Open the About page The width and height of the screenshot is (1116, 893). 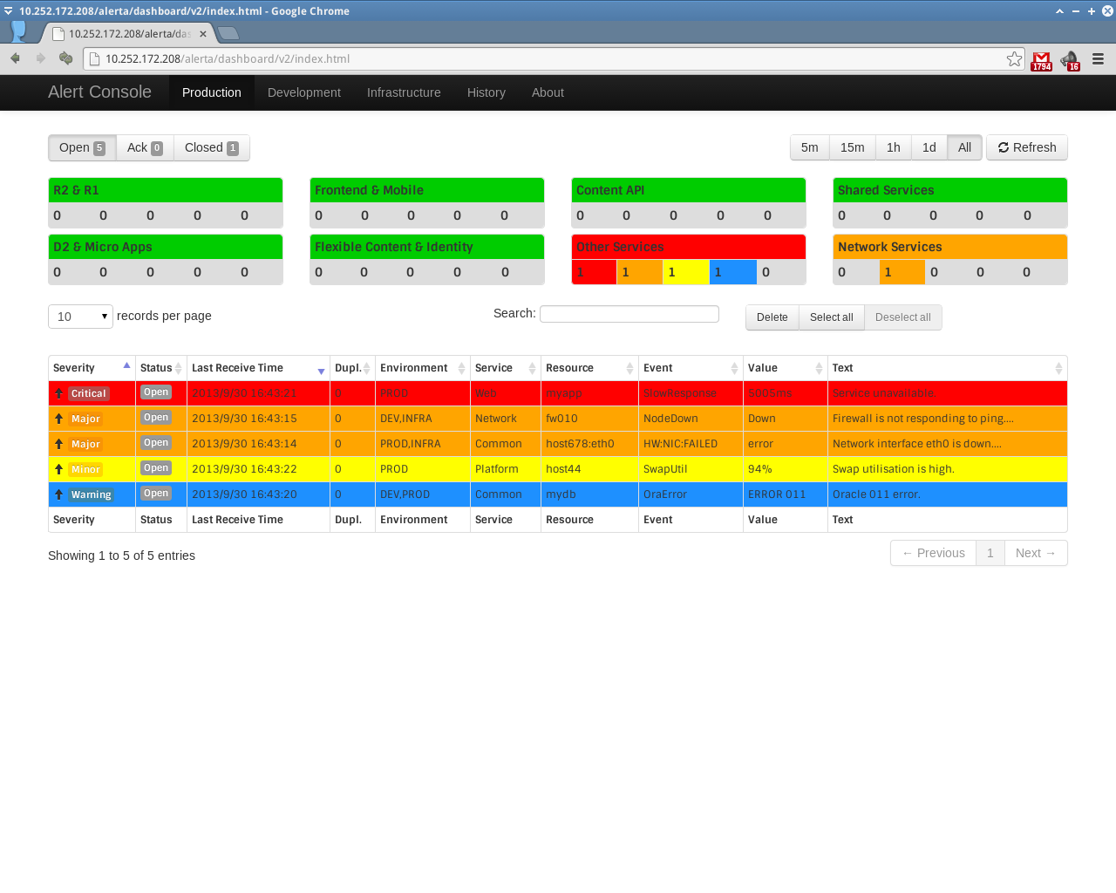pos(548,92)
